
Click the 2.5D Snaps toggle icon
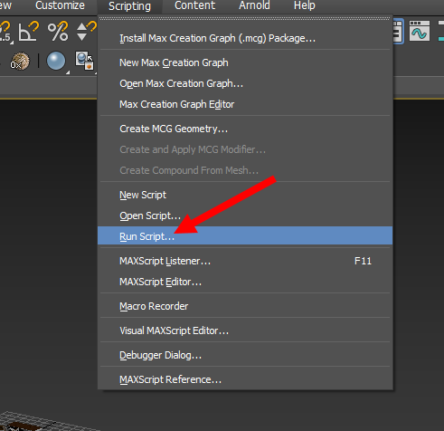[x=5, y=32]
